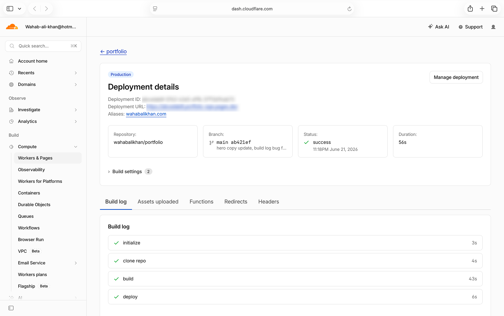Click the wahabalikhan/portfolio repository text
Screen dimensions: 504x316
pyautogui.click(x=138, y=142)
